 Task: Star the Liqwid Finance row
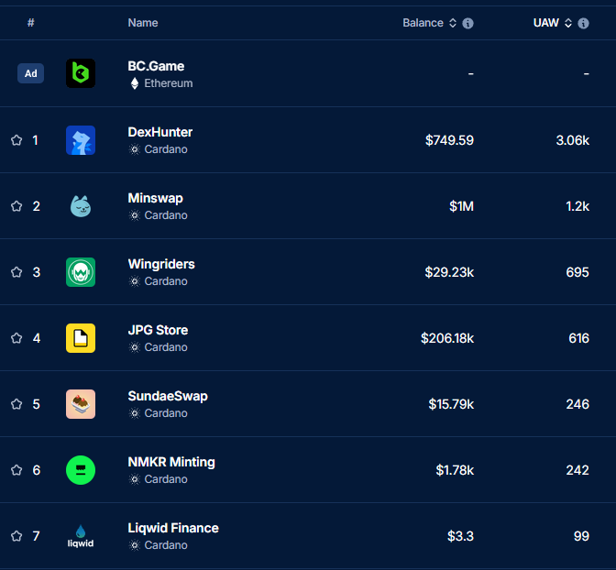pyautogui.click(x=16, y=536)
